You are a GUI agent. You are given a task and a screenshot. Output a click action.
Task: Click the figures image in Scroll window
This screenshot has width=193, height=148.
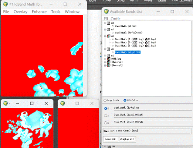(x=27, y=128)
